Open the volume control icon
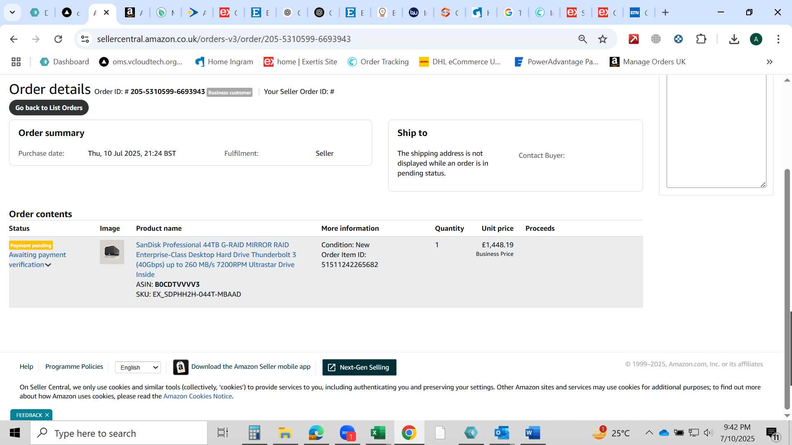Viewport: 792px width, 445px height. point(708,433)
